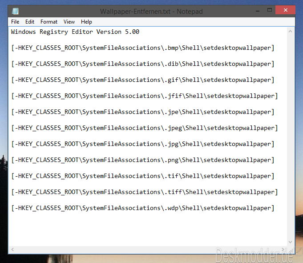Click the title bar text 'Wallpaper-Entfernen.txt - Notepad'
This screenshot has height=263, width=303.
click(x=151, y=12)
